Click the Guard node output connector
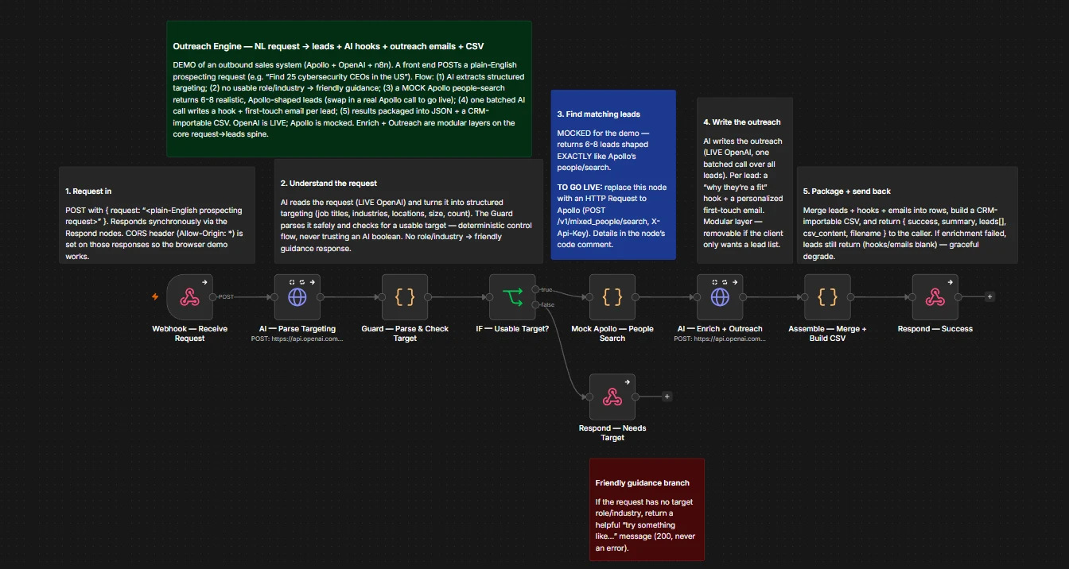The width and height of the screenshot is (1069, 569). (429, 297)
